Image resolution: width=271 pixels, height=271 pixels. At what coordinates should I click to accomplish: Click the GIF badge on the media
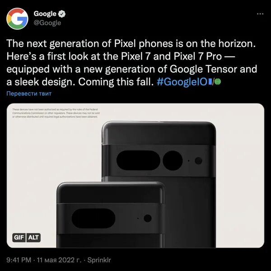point(19,238)
